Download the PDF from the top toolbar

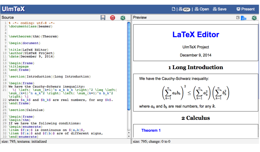click(180, 9)
